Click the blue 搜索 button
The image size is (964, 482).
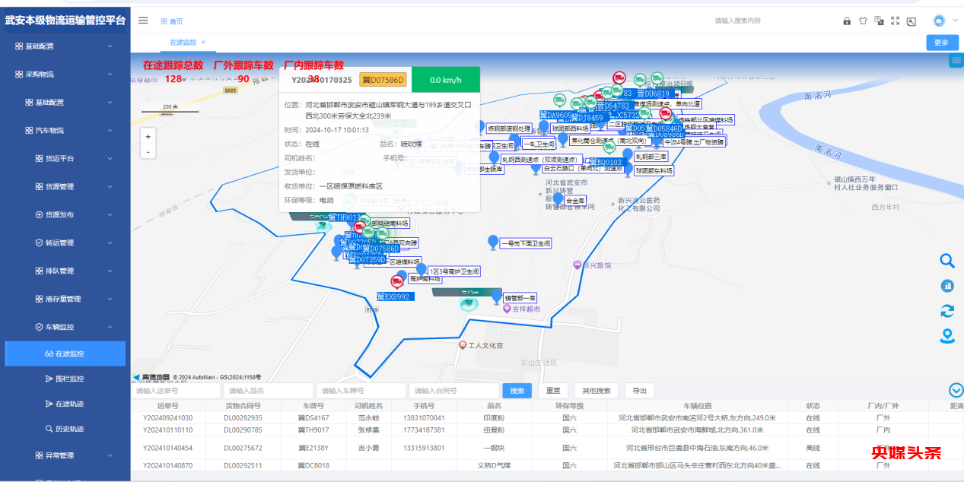click(517, 391)
